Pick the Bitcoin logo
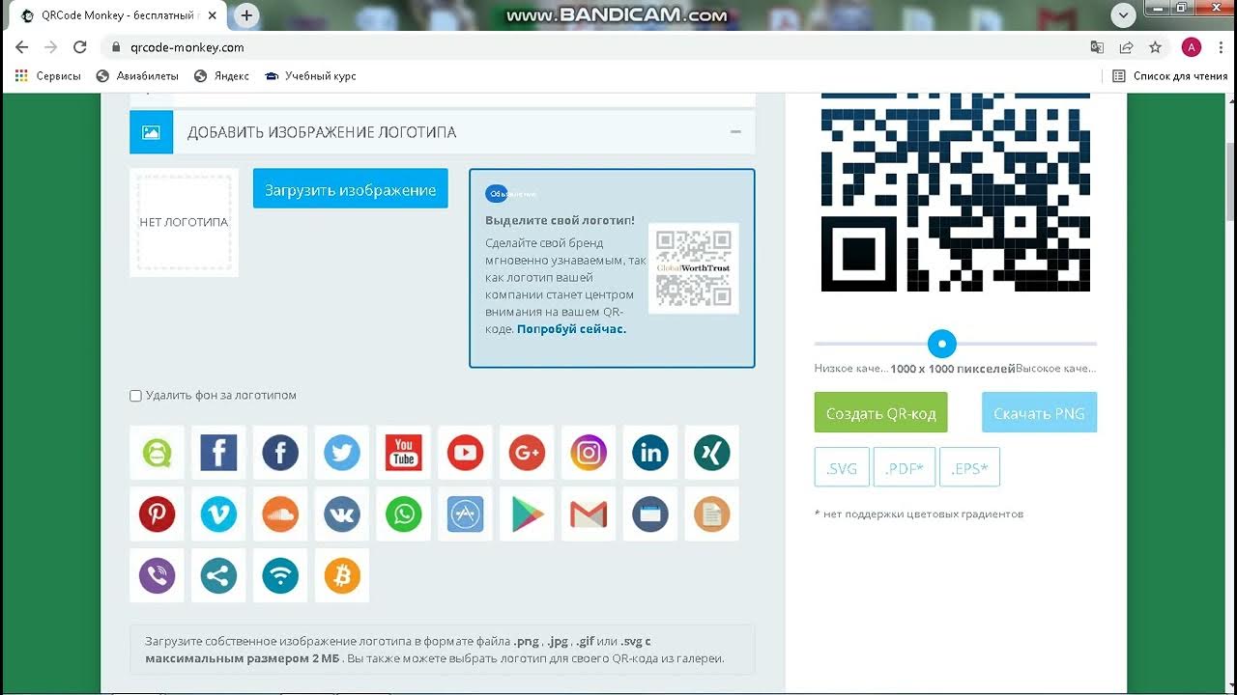This screenshot has width=1237, height=695. coord(342,576)
